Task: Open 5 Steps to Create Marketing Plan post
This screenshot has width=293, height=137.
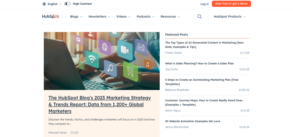Action: 202,82
